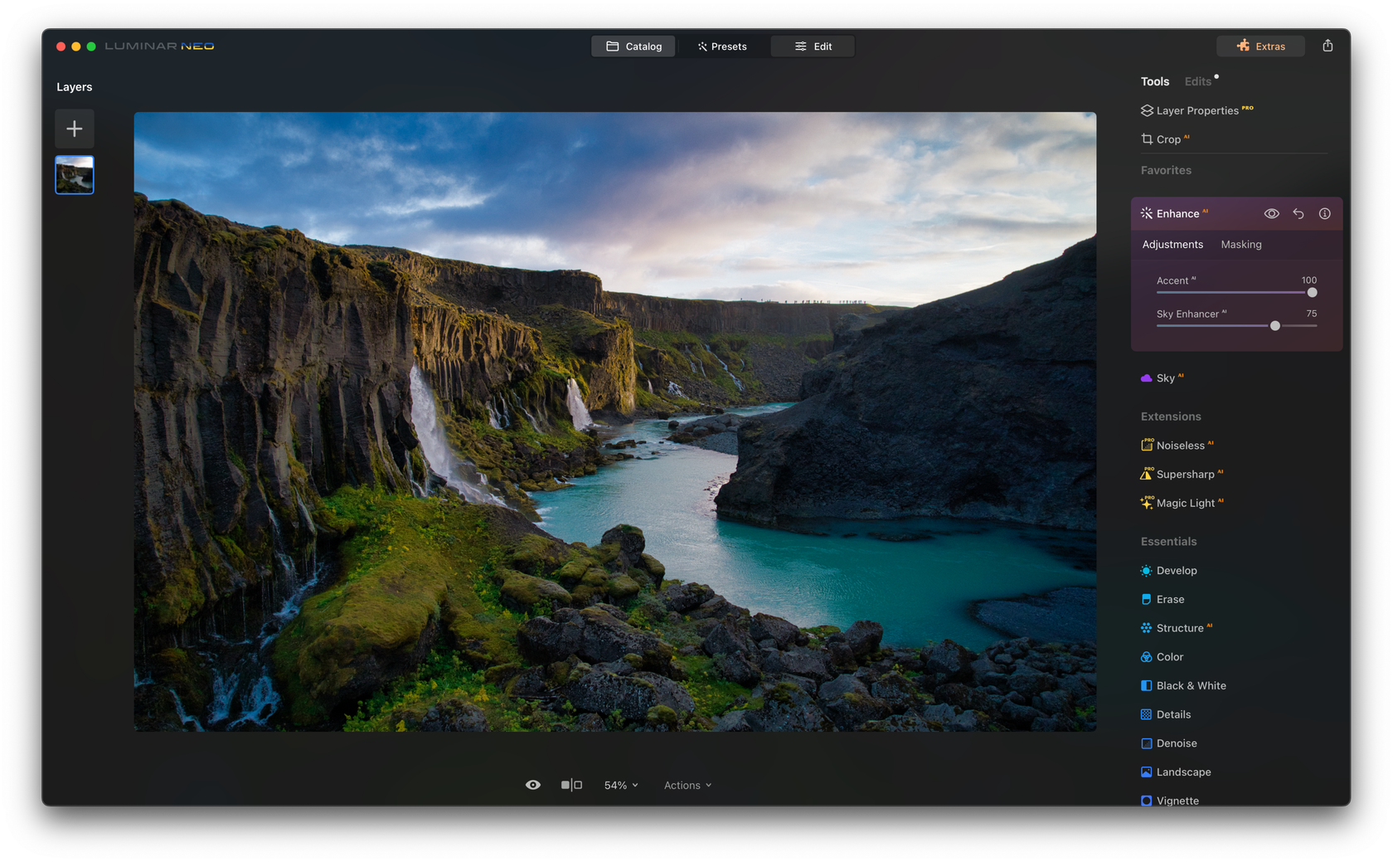Toggle the original image preview eye
Image resolution: width=1393 pixels, height=862 pixels.
(x=533, y=785)
